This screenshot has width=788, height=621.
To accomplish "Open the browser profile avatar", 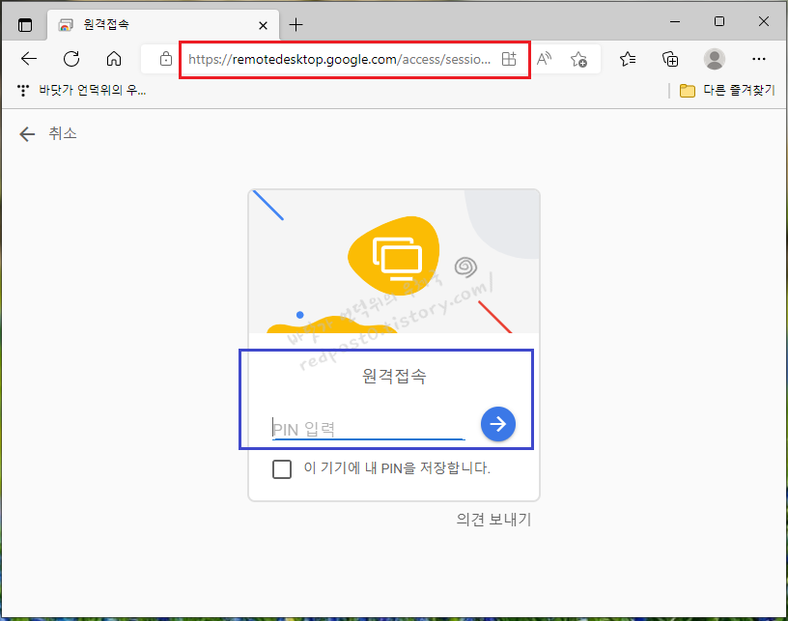I will [x=715, y=59].
